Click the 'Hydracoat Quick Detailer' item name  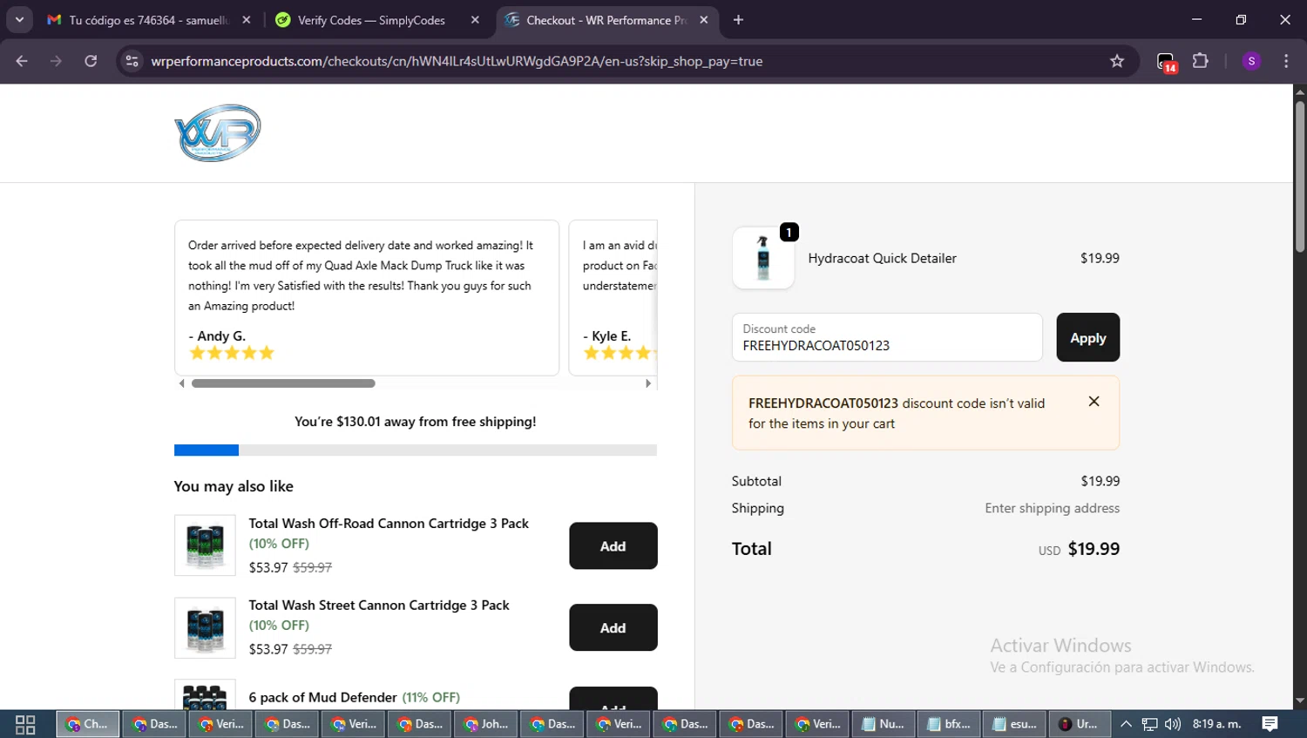[882, 258]
